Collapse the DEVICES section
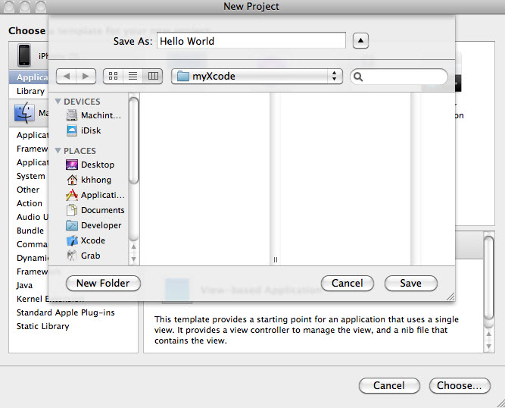 (x=58, y=102)
